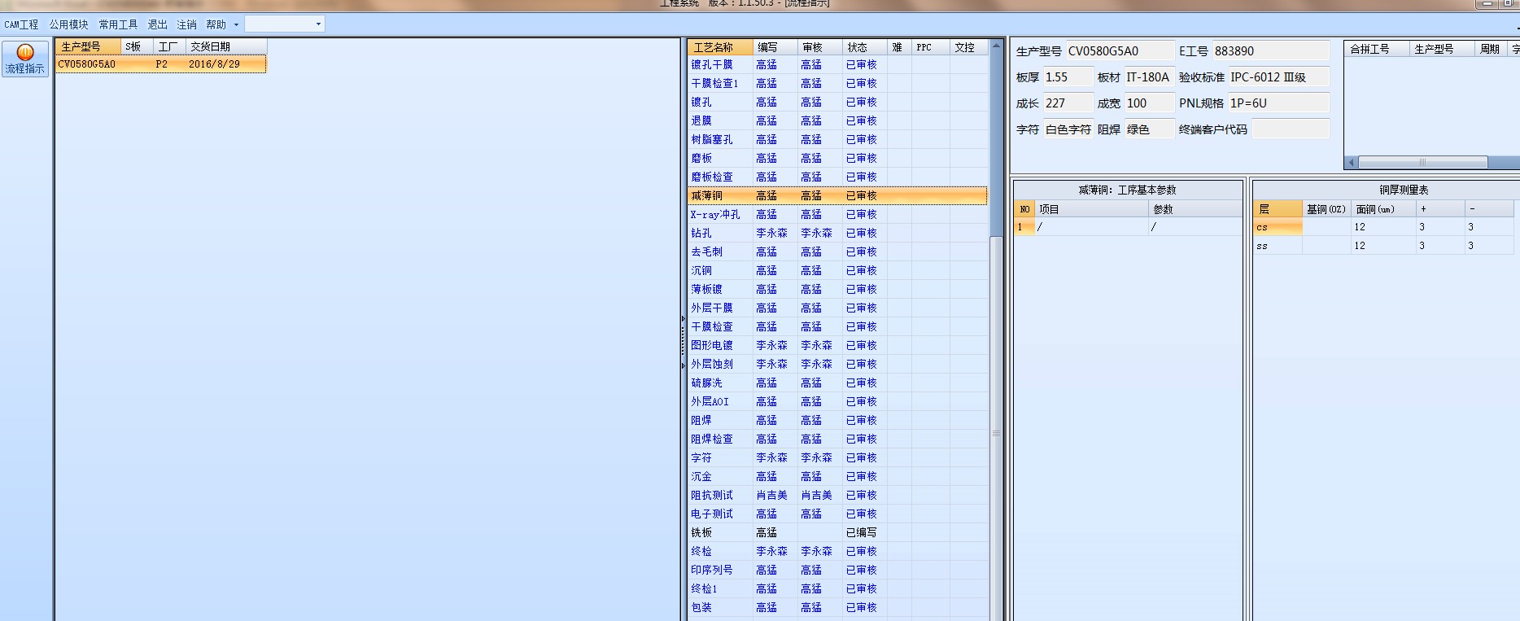Click the 状态 column header
This screenshot has width=1520, height=621.
click(864, 47)
